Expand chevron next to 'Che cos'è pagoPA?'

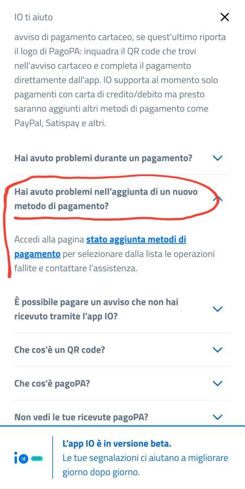(217, 383)
